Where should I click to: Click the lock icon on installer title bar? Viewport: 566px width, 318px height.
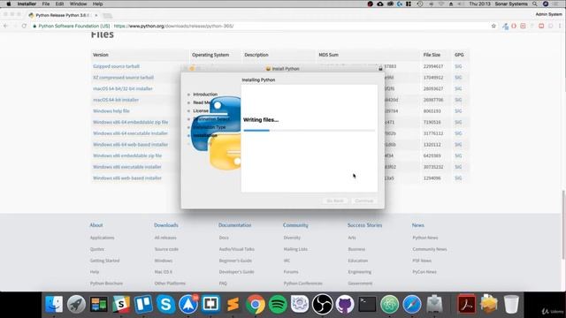click(x=380, y=69)
